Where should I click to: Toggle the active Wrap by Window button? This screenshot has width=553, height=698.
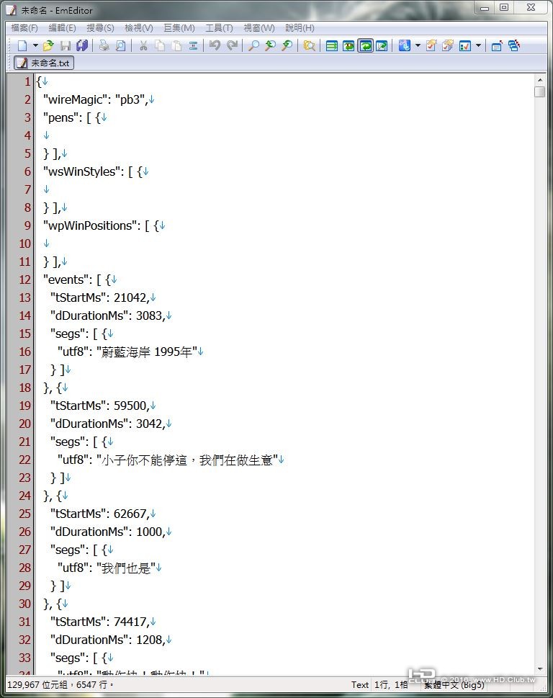[x=365, y=45]
